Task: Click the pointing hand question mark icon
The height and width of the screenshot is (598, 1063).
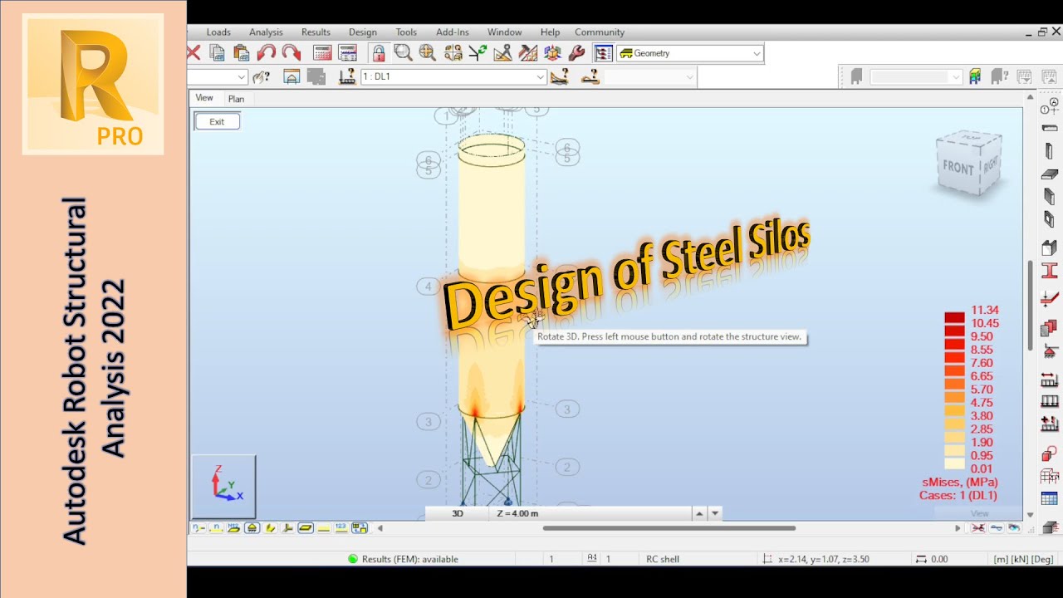Action: (261, 76)
